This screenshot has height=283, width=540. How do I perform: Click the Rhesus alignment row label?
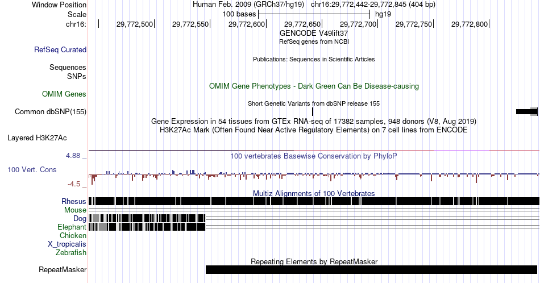coord(74,201)
